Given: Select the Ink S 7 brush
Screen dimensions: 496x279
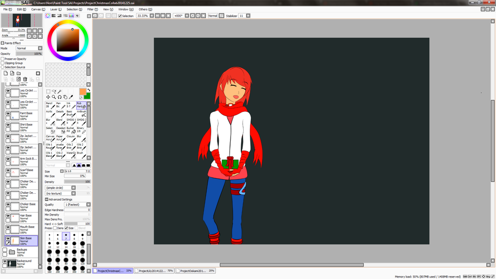Looking at the screenshot, I should click(x=71, y=105).
